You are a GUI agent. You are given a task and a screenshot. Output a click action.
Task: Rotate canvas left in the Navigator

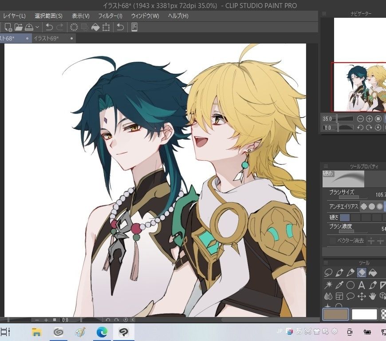[360, 127]
